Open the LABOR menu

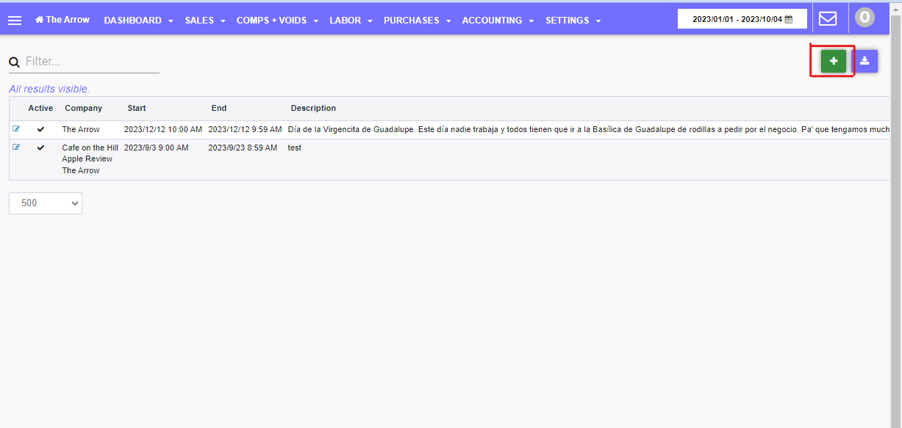(x=351, y=21)
